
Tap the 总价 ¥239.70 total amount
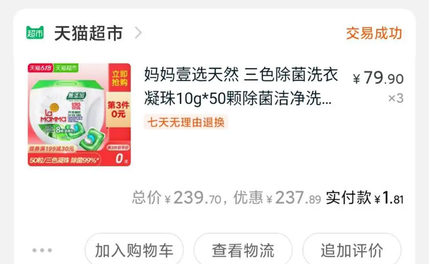click(176, 198)
